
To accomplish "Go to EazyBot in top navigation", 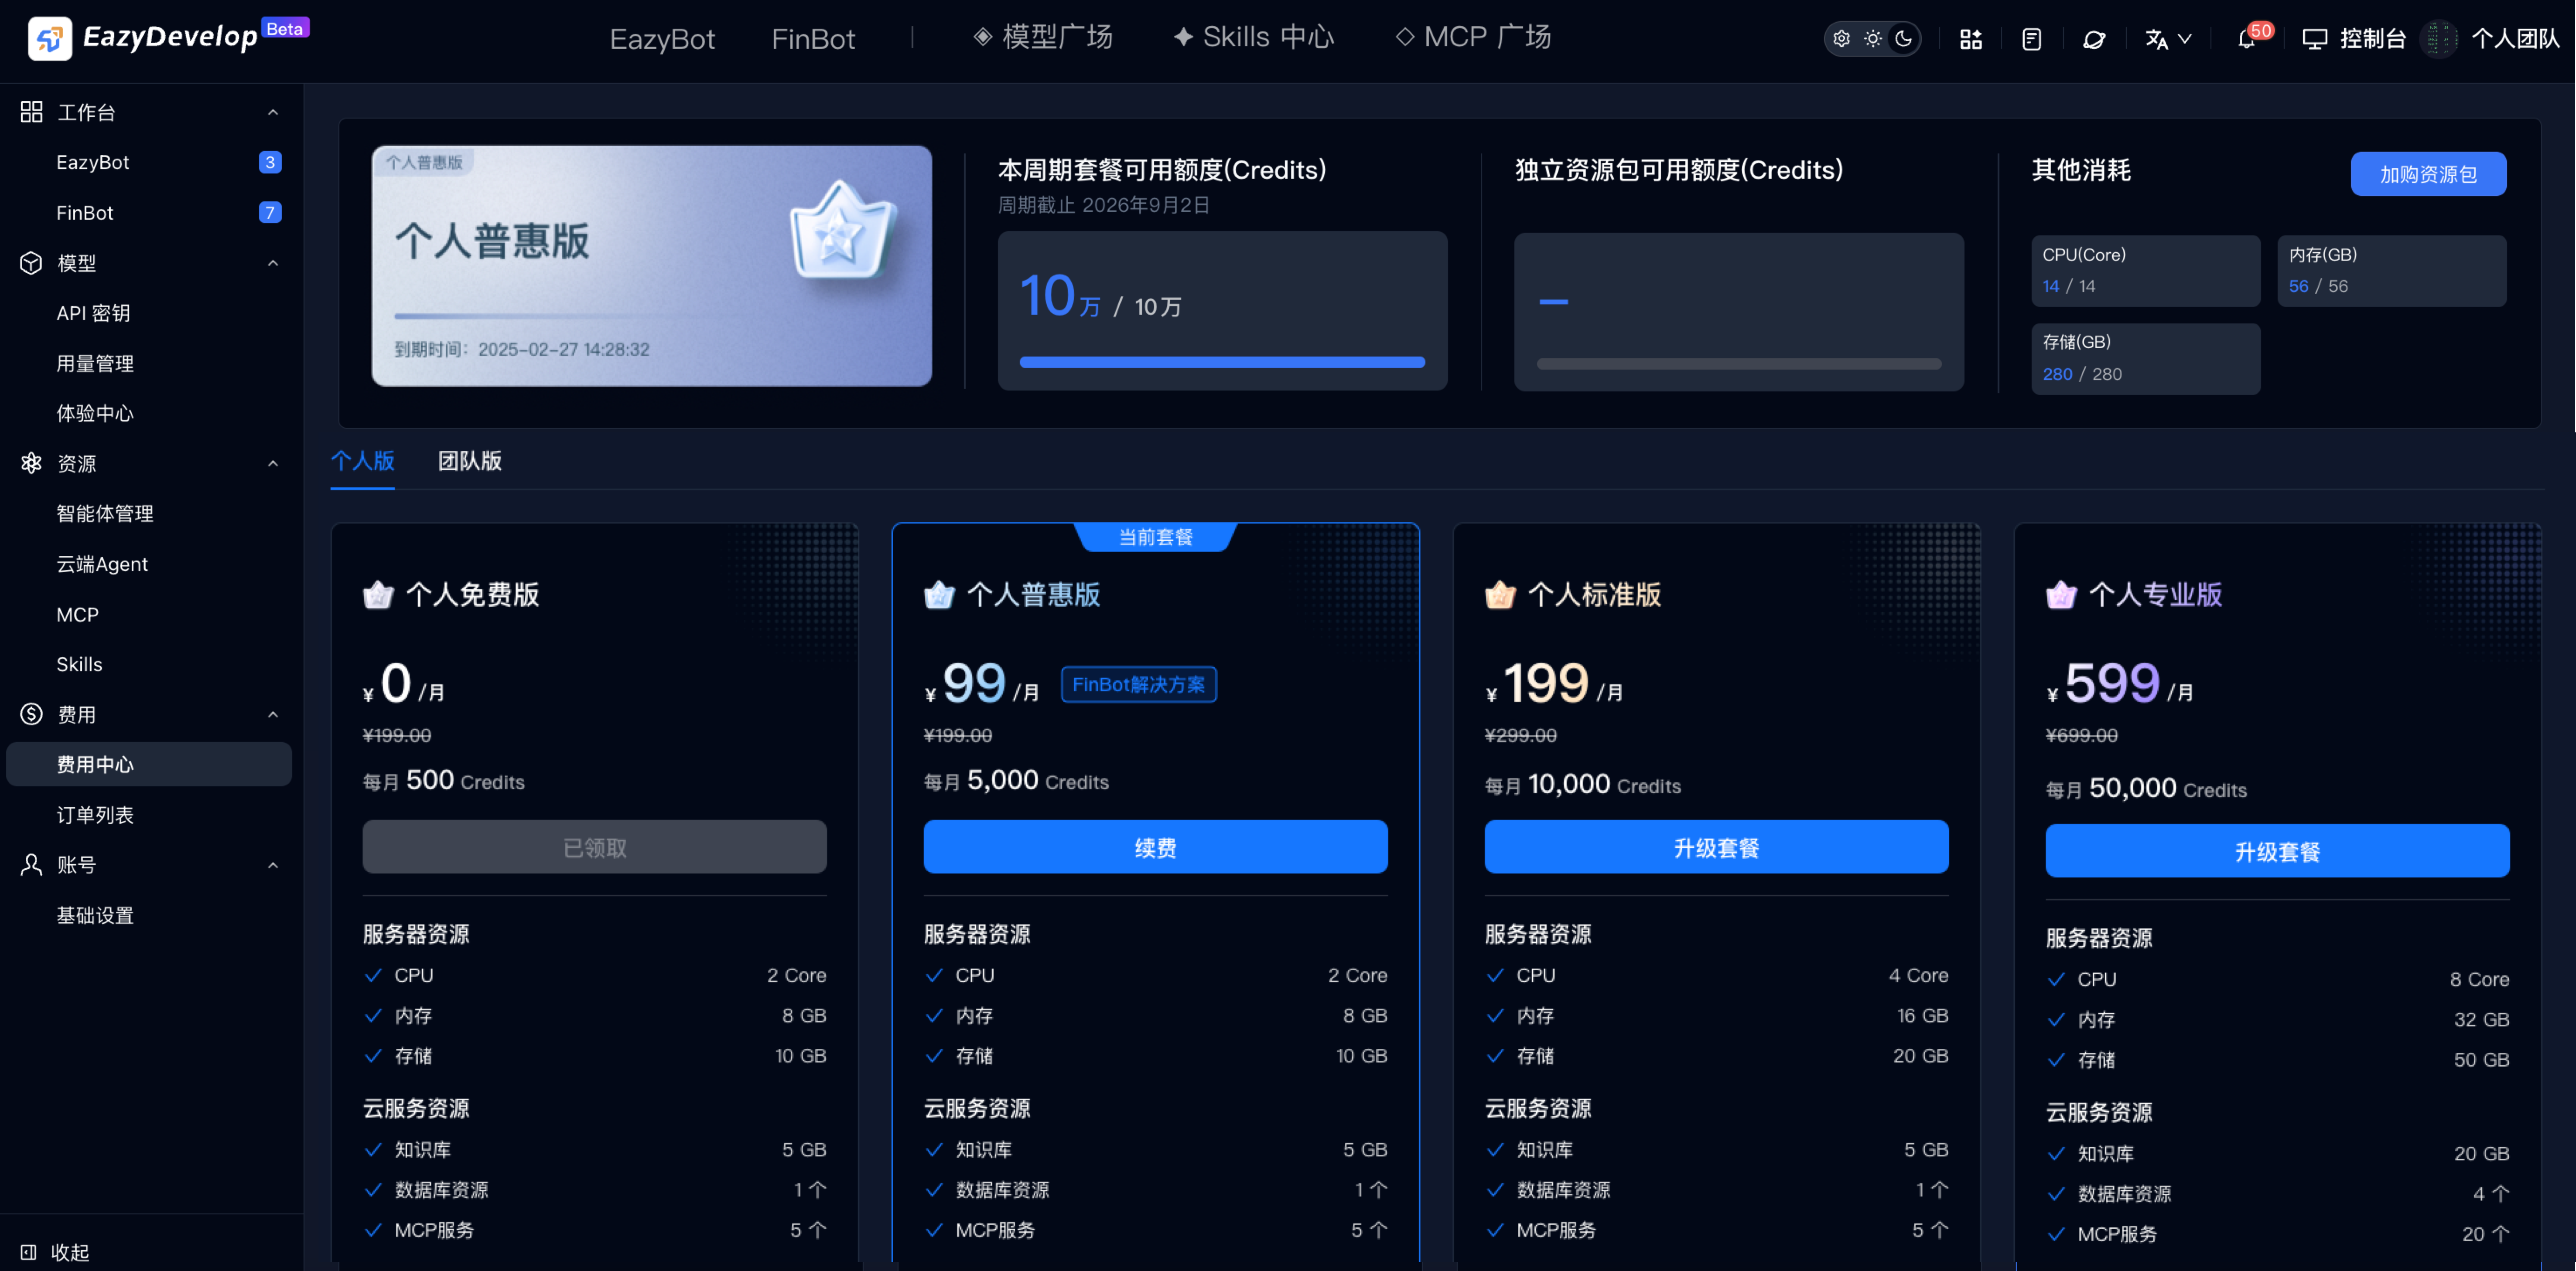I will click(x=662, y=39).
